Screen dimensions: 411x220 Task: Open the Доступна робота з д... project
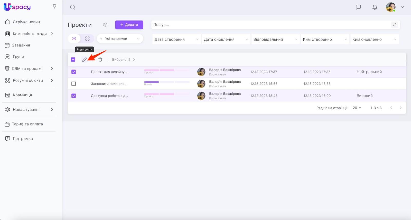click(109, 96)
